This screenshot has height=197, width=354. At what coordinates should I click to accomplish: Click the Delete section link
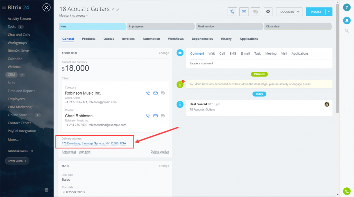[x=160, y=152]
